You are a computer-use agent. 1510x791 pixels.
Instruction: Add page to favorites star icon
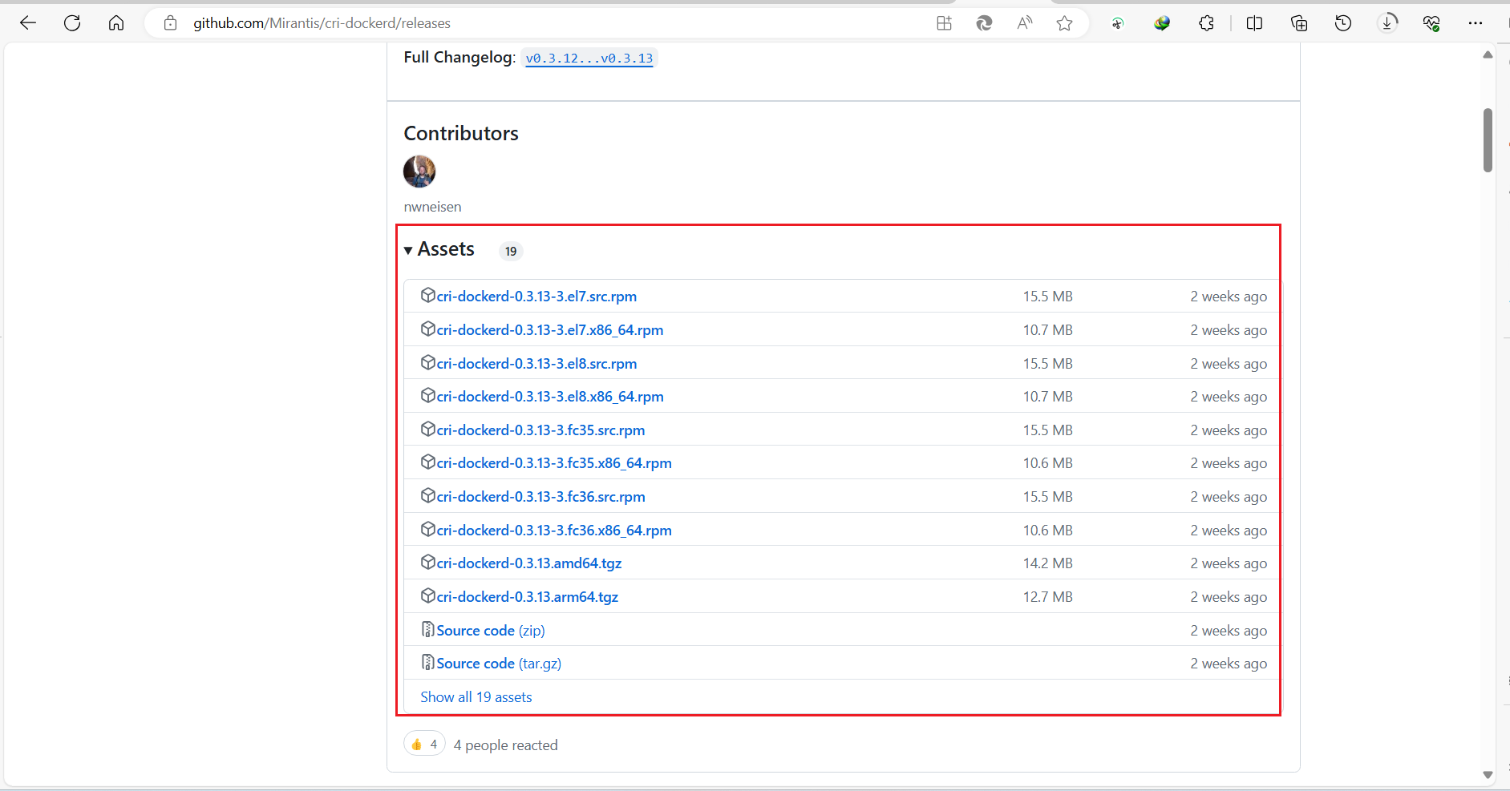click(1064, 23)
